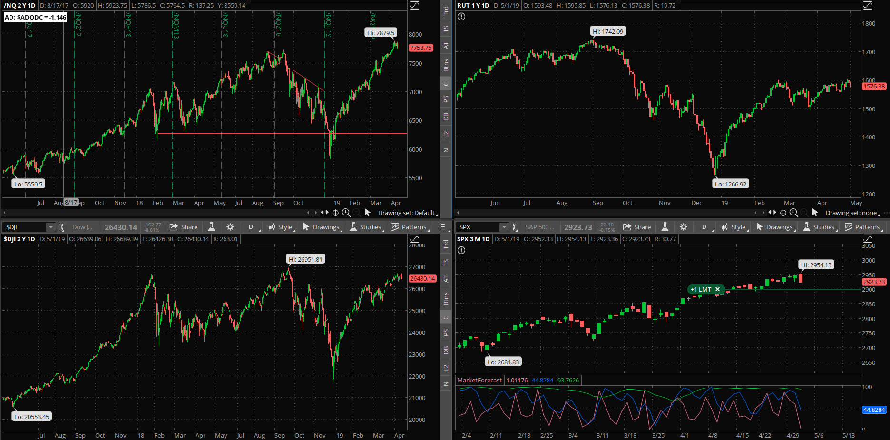Open symbol link icon next to $DJI
The width and height of the screenshot is (890, 440).
(x=61, y=227)
